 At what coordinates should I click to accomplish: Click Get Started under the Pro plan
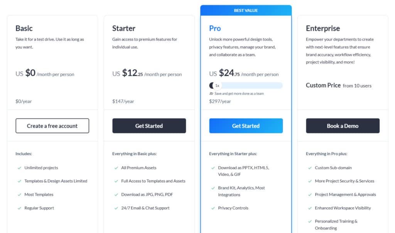tap(246, 126)
